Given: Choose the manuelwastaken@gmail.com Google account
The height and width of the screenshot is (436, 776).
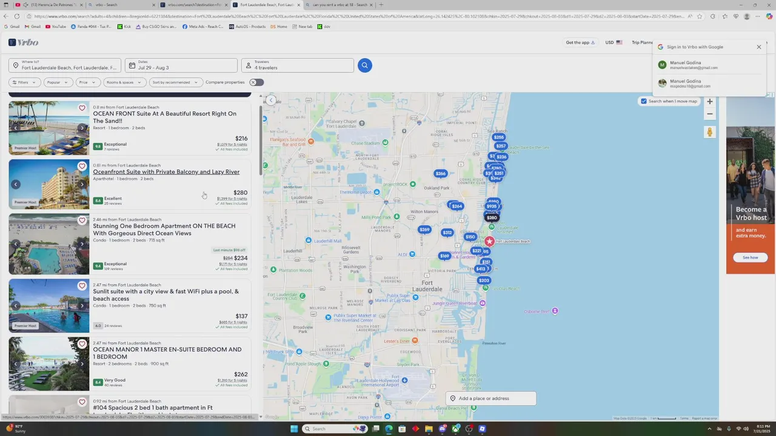Looking at the screenshot, I should pyautogui.click(x=709, y=65).
